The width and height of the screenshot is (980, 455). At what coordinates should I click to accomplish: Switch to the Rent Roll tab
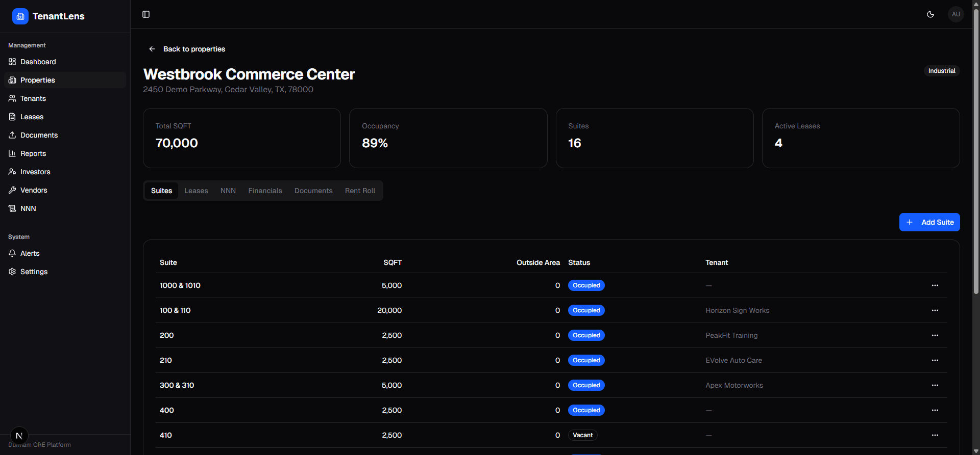360,191
